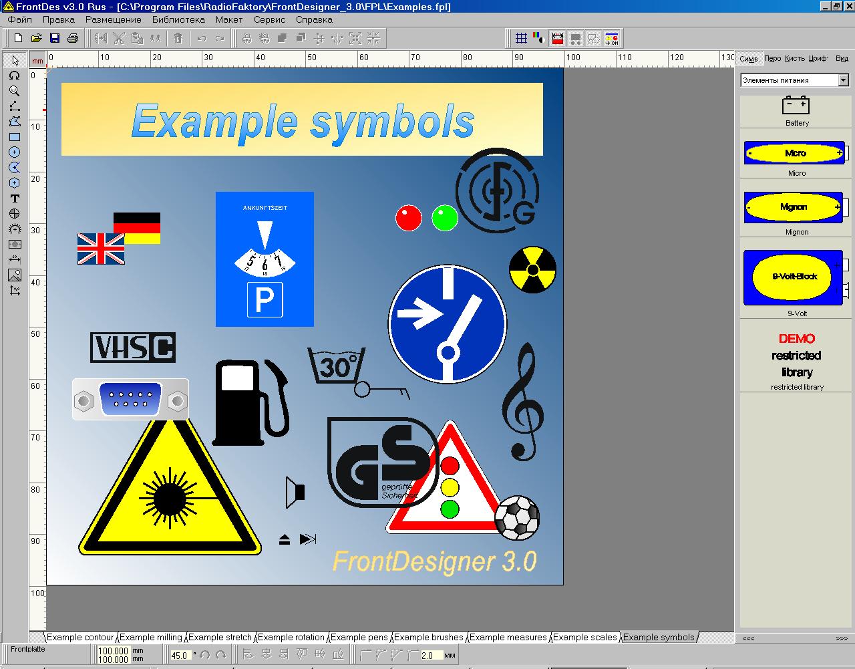Open a file using the folder icon
The width and height of the screenshot is (855, 669).
point(37,38)
